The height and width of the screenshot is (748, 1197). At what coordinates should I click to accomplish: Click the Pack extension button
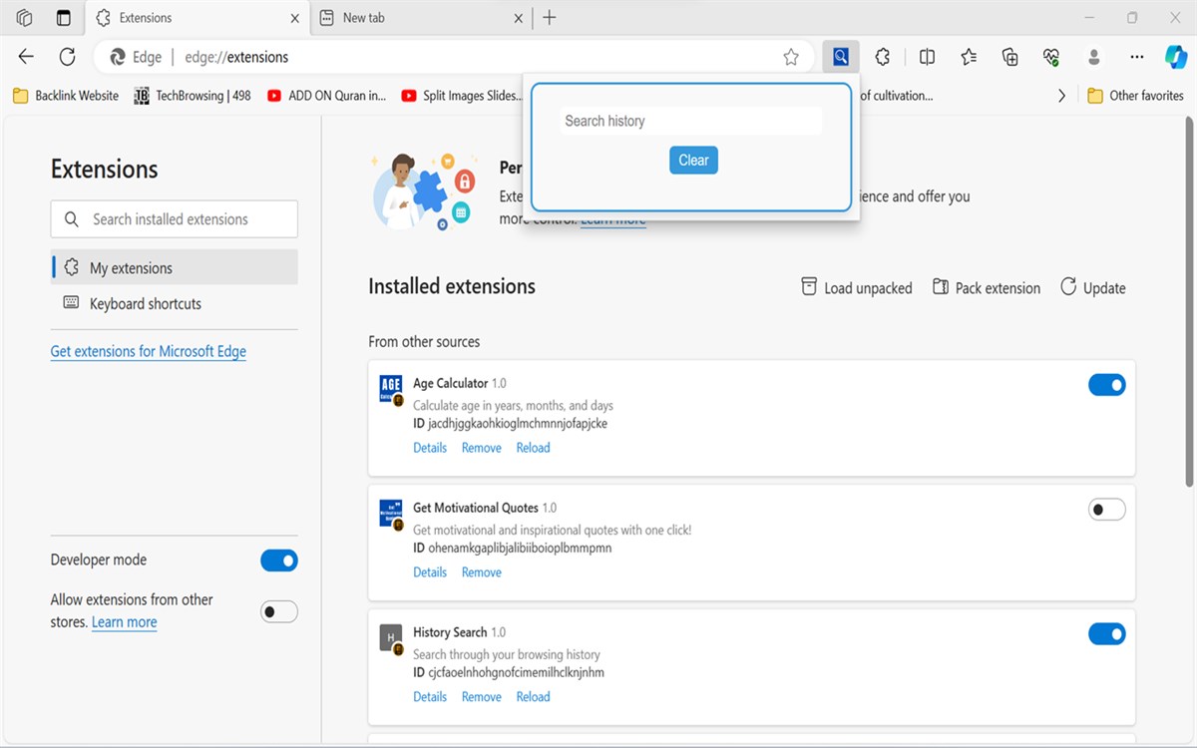(987, 288)
